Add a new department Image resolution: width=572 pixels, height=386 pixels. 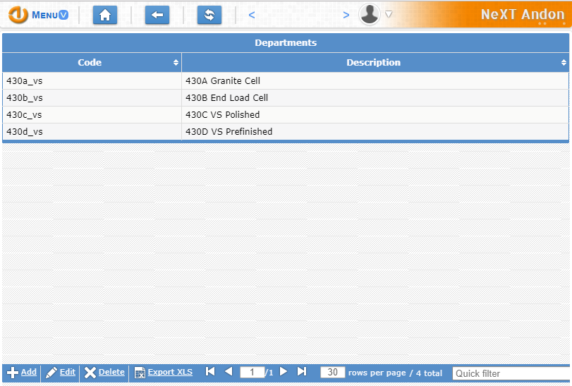(x=22, y=373)
